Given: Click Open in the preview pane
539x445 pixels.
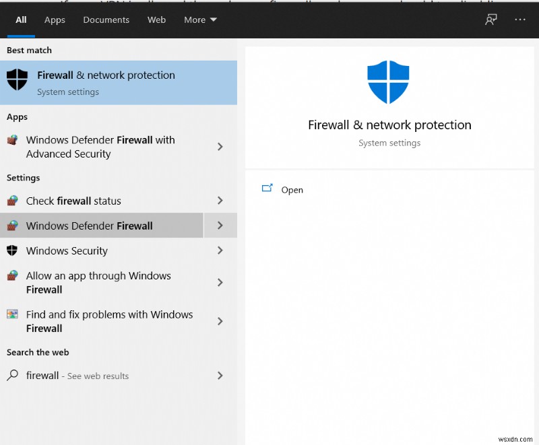Looking at the screenshot, I should [x=292, y=190].
